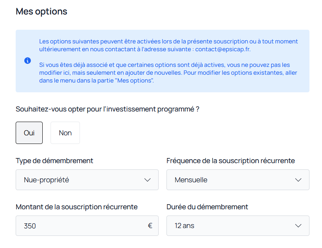Click the banner paragraph starting "Si vous êtes déjà associé"
This screenshot has width=322, height=248.
[x=168, y=73]
